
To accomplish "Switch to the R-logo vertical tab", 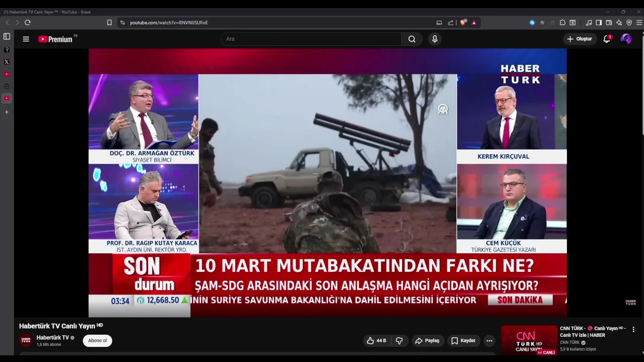I will [7, 50].
